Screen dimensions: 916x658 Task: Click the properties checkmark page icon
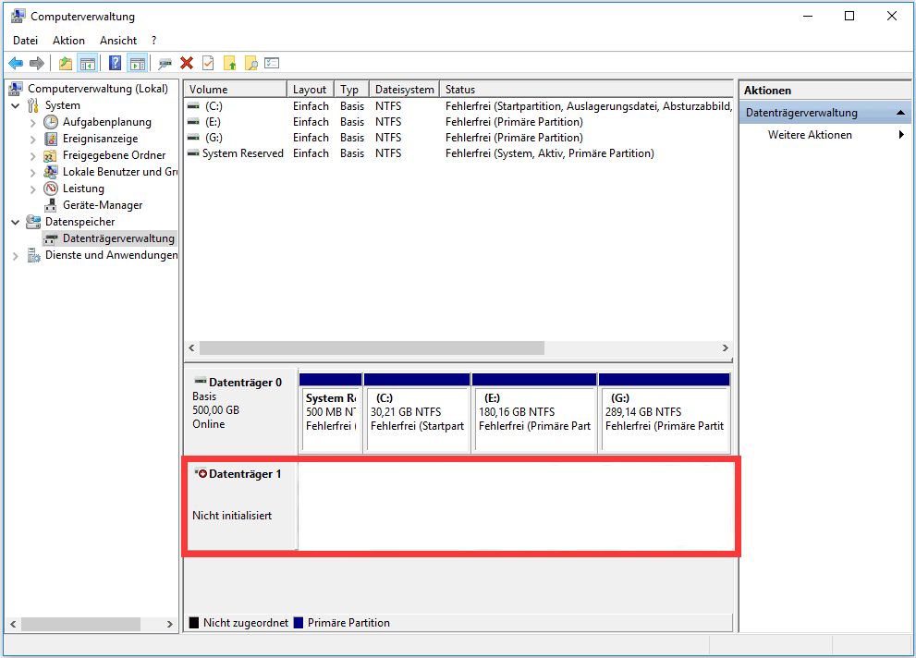(x=208, y=63)
